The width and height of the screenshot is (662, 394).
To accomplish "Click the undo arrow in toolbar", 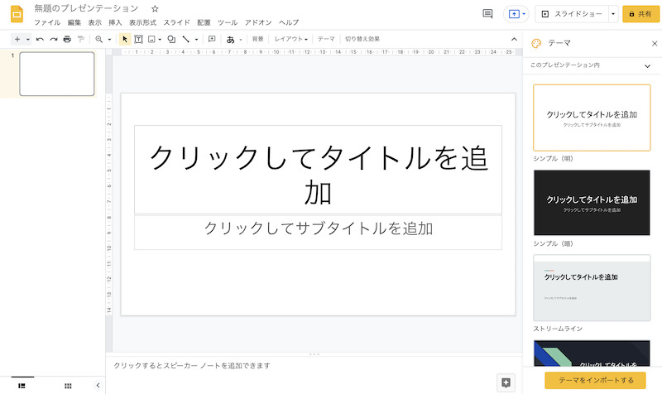I will tap(40, 39).
